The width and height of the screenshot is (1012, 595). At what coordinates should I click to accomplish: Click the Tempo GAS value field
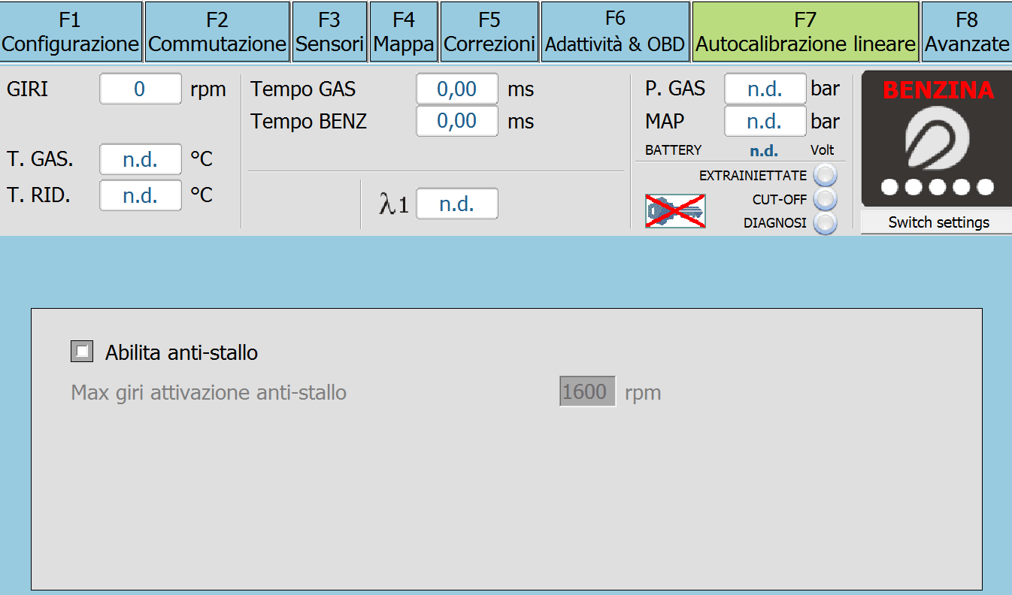pyautogui.click(x=457, y=89)
